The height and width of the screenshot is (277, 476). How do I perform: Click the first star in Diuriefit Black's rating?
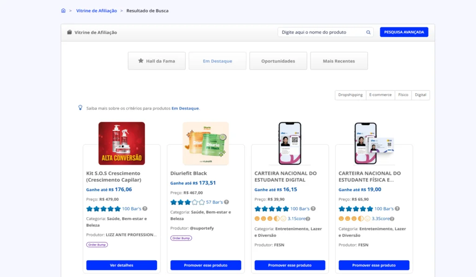[x=172, y=202]
